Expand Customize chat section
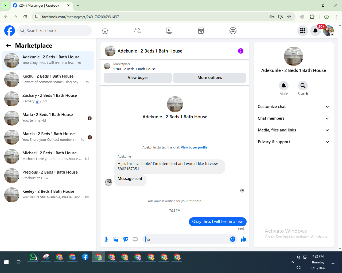This screenshot has width=342, height=273. pos(293,107)
